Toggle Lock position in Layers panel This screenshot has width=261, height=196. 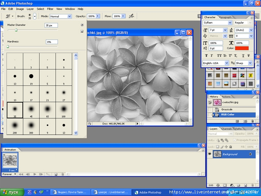226,147
